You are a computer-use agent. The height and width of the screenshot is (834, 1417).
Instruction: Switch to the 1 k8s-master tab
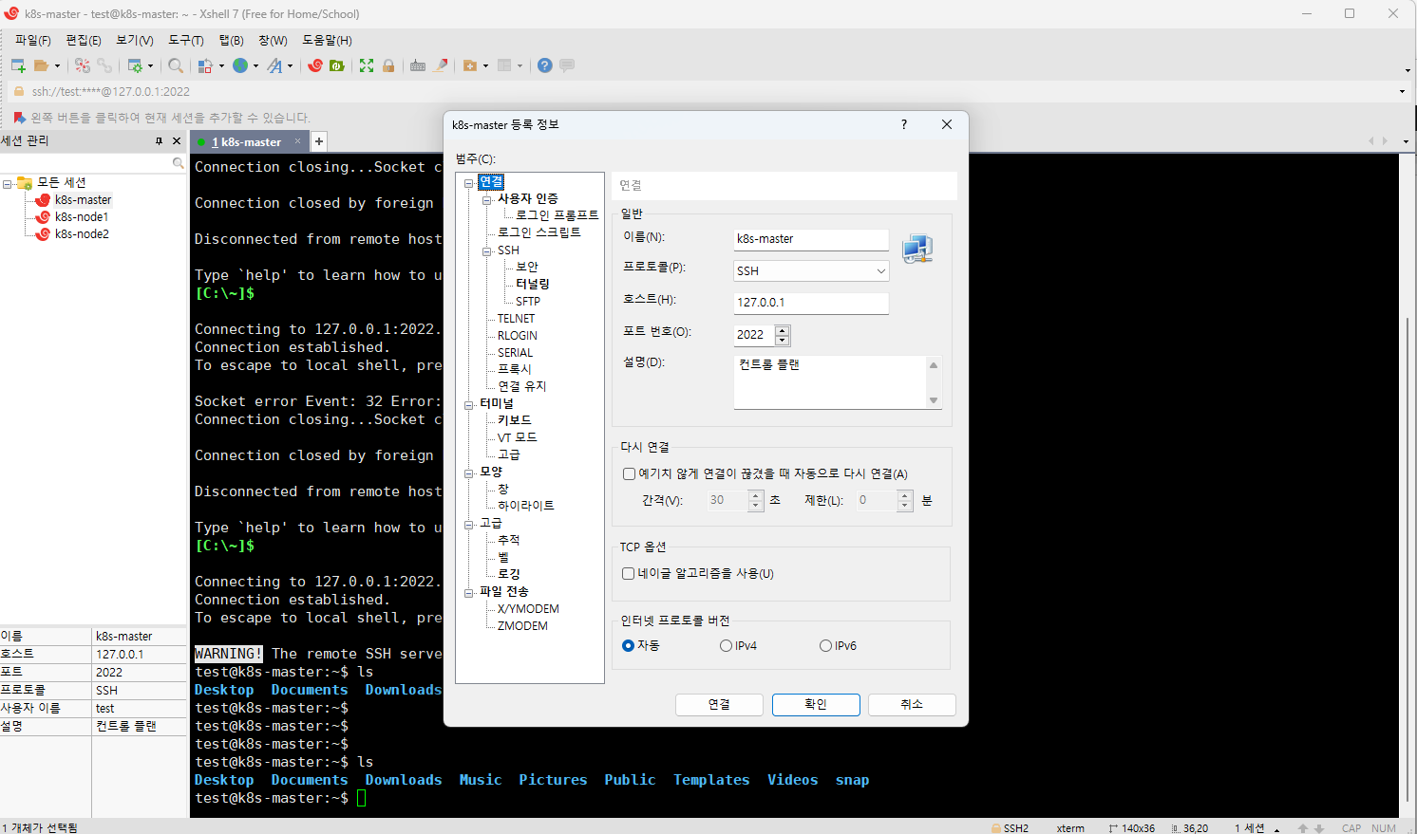(x=247, y=141)
